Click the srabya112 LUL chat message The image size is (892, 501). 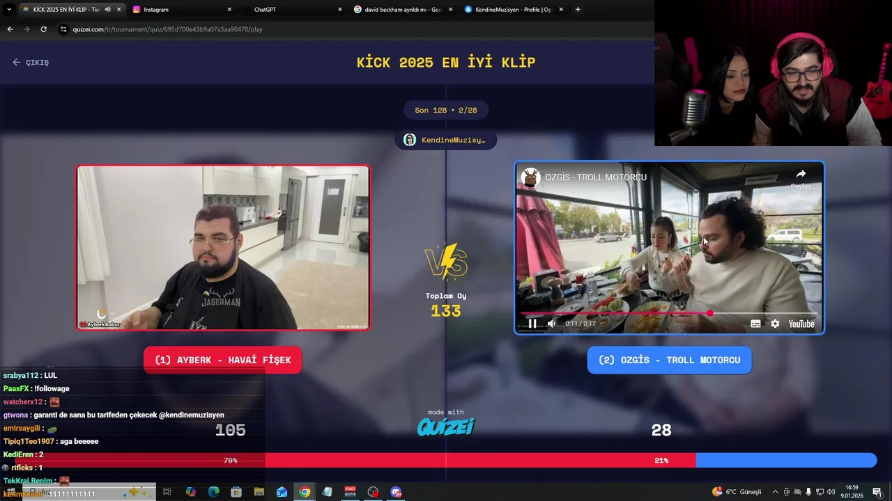[30, 375]
